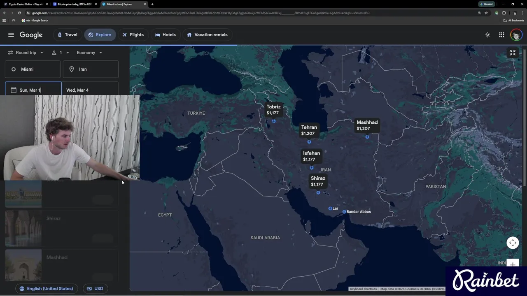This screenshot has width=527, height=296.
Task: Switch to the Travel tab
Action: pos(68,35)
